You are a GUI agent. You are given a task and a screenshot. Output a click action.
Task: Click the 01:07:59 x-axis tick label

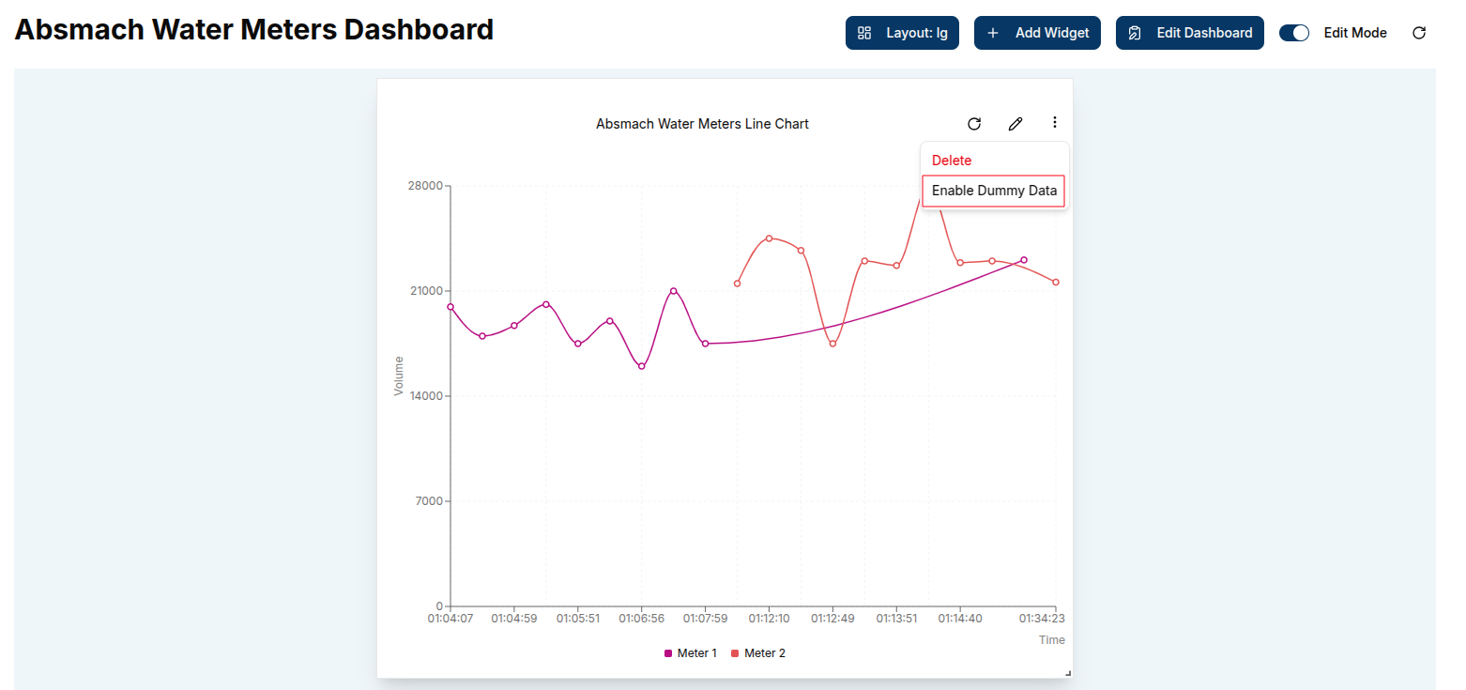[x=706, y=619]
